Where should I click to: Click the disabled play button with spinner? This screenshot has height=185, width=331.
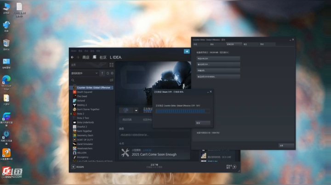point(126,110)
